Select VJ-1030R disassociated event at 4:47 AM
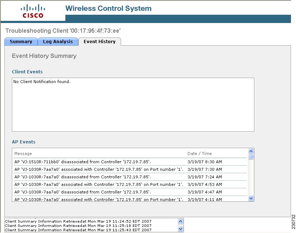The image size is (296, 233). pos(130,192)
